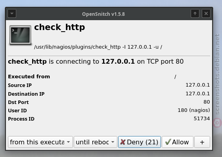Viewport: 222px width, 157px height.
Task: Click the keep-above arrow button in title bar
Action: coord(195,13)
